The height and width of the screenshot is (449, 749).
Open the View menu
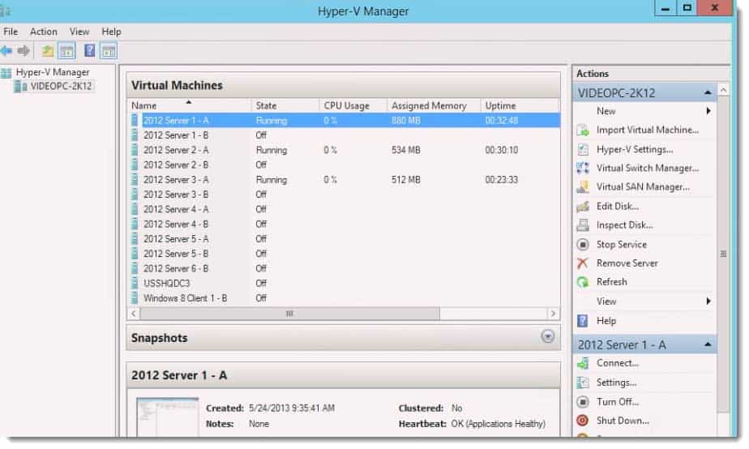pos(79,32)
